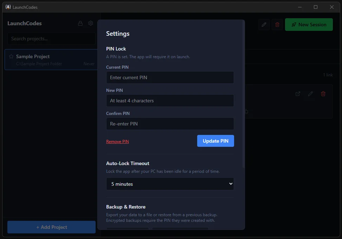Image resolution: width=342 pixels, height=239 pixels.
Task: Click the Current PIN input field
Action: click(x=170, y=77)
